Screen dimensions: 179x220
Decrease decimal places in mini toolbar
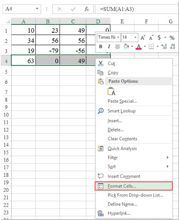172,46
